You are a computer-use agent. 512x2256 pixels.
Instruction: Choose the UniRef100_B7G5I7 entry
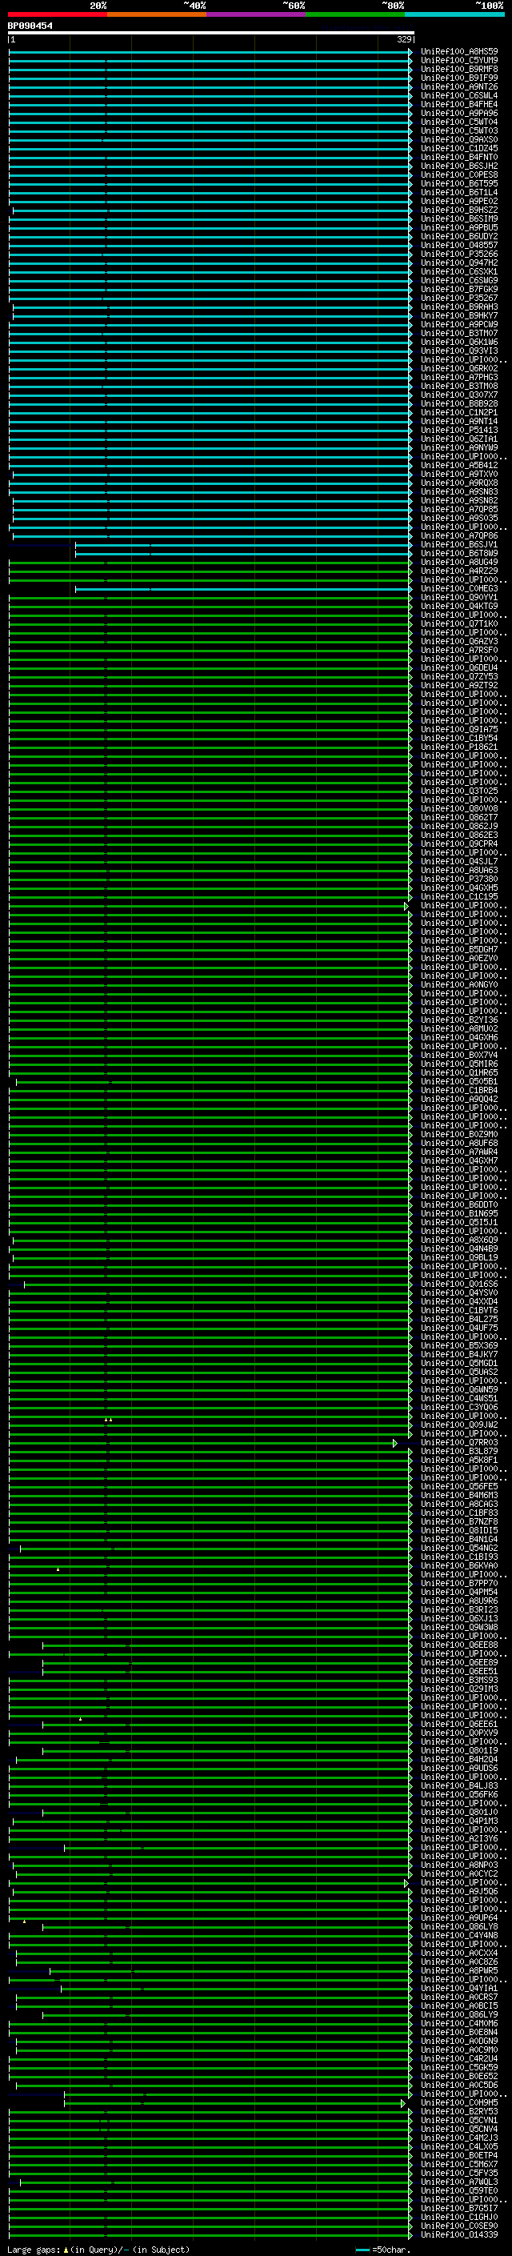[459, 2208]
